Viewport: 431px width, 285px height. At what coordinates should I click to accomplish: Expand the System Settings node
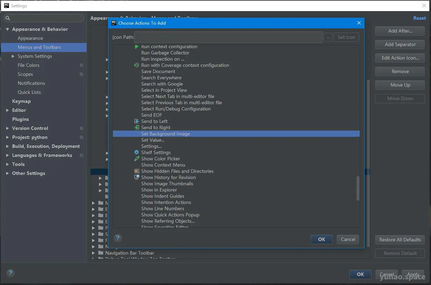click(x=13, y=56)
